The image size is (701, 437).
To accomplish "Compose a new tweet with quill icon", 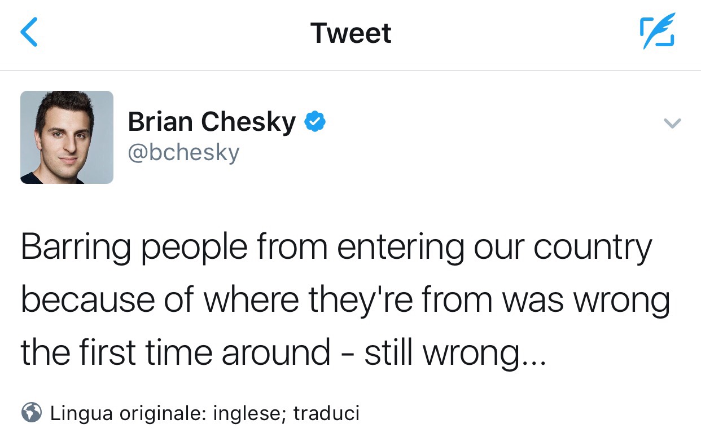I will tap(658, 32).
